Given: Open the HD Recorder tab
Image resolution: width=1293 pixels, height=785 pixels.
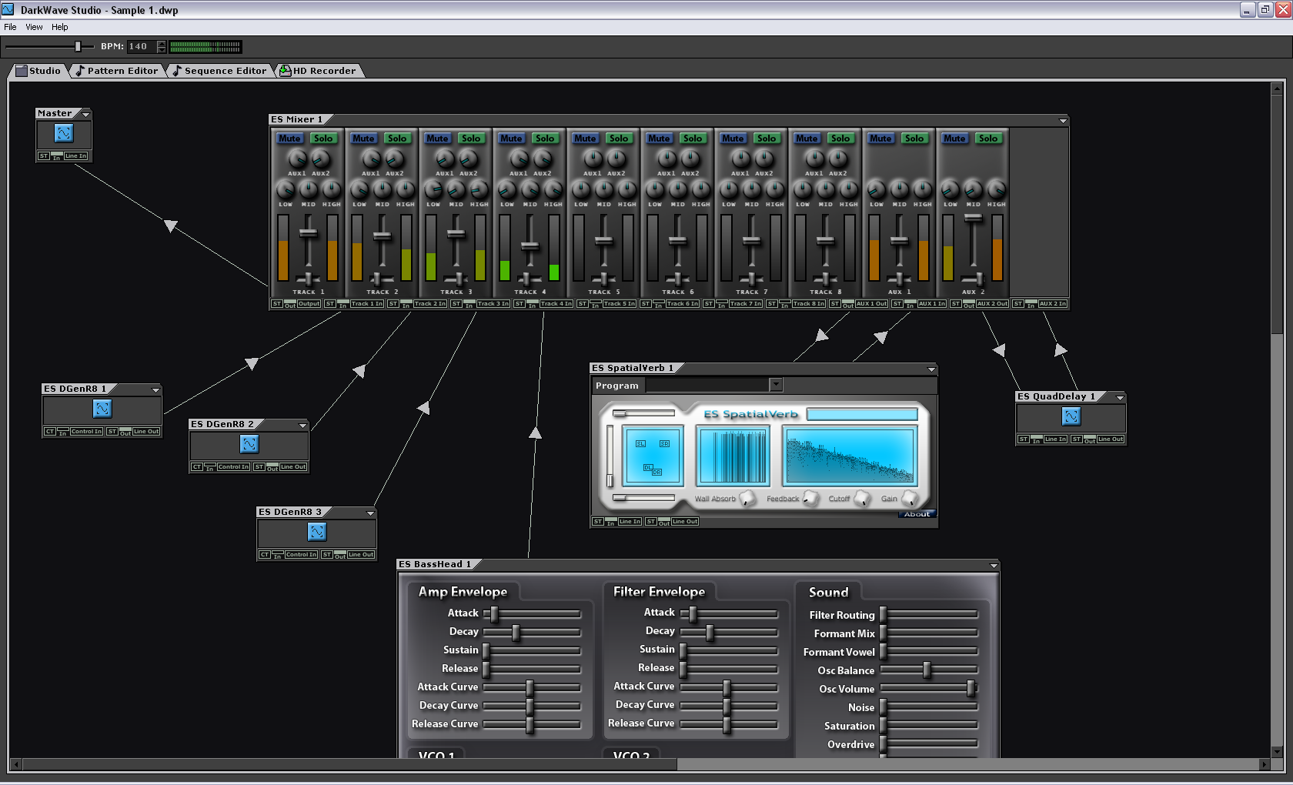Looking at the screenshot, I should tap(323, 71).
